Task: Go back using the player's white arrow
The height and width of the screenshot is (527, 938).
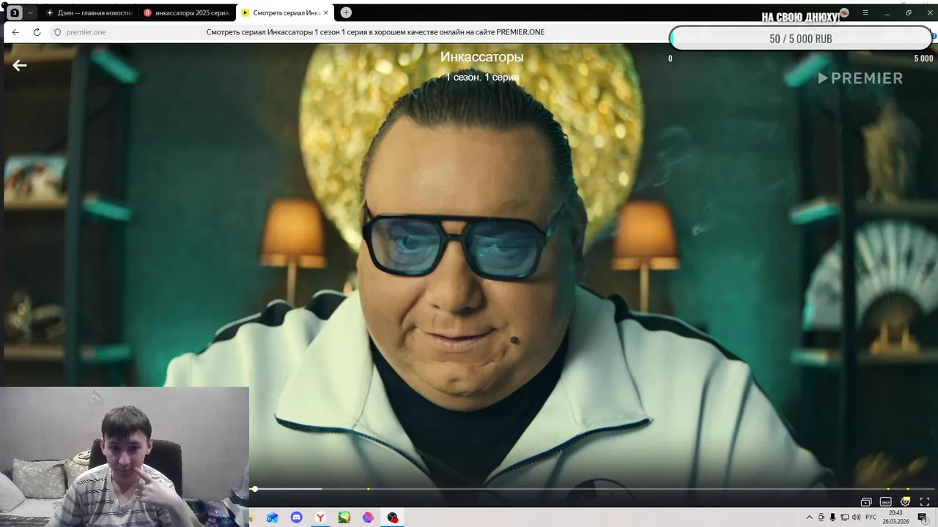Action: click(x=20, y=65)
